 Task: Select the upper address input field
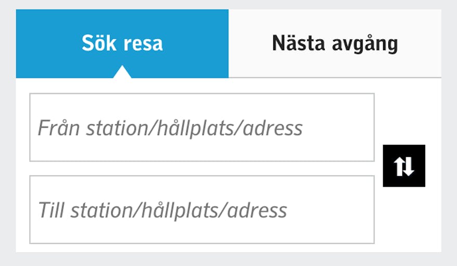(x=202, y=127)
